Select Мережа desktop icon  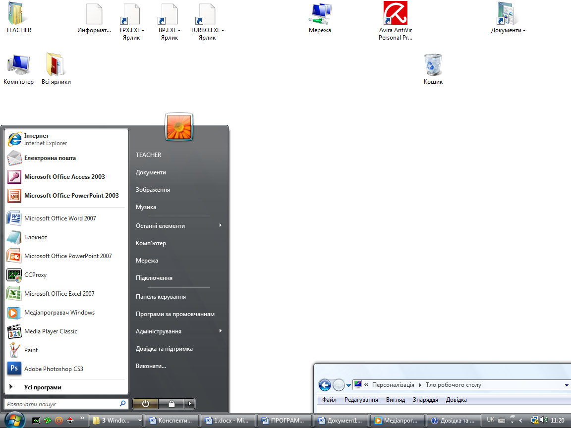(320, 17)
